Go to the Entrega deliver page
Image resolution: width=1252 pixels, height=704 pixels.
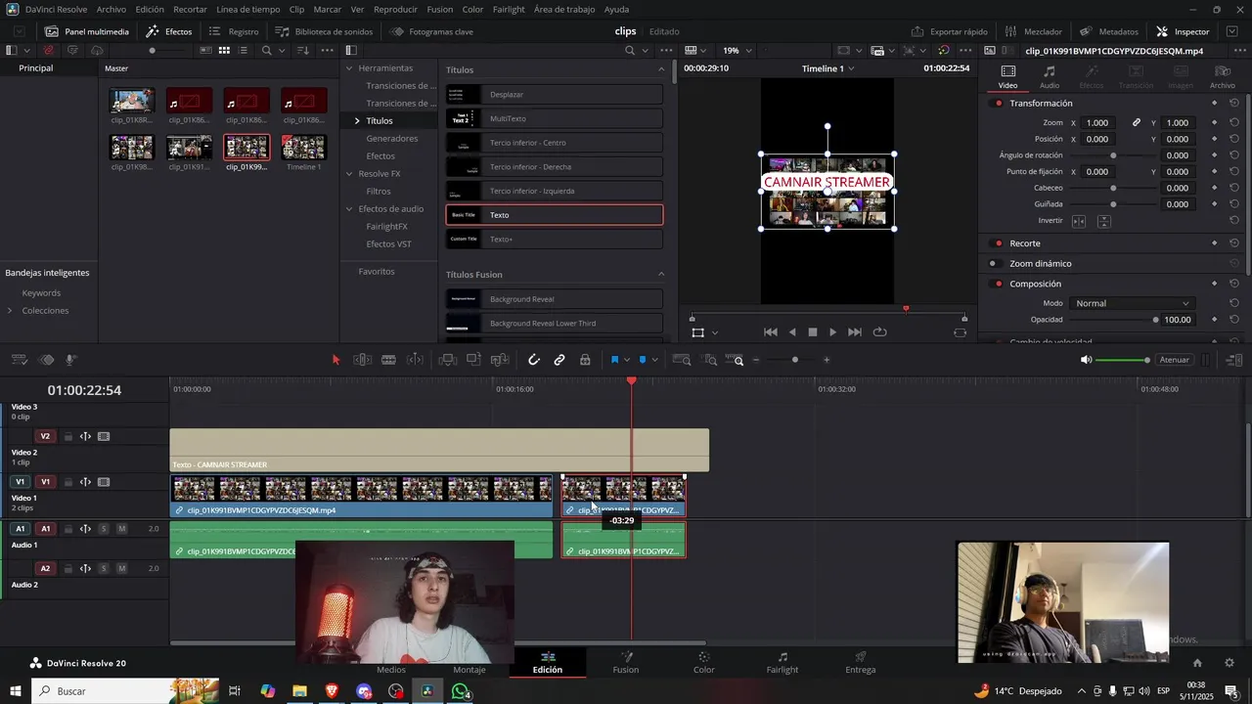pos(861,663)
